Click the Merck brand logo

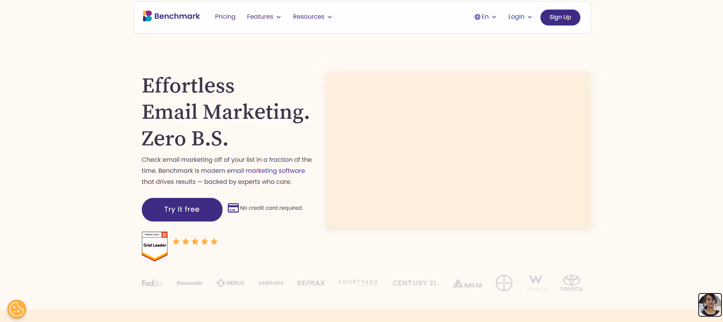(x=230, y=283)
